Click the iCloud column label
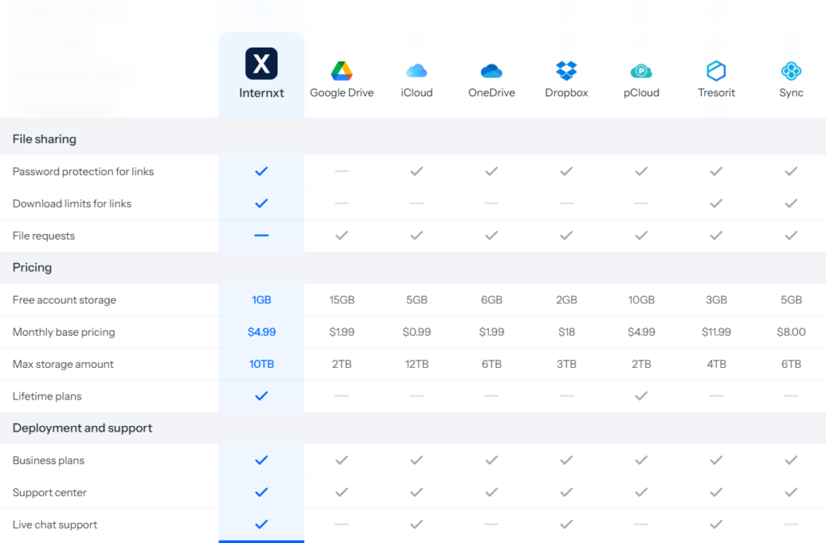The width and height of the screenshot is (826, 543). point(417,93)
